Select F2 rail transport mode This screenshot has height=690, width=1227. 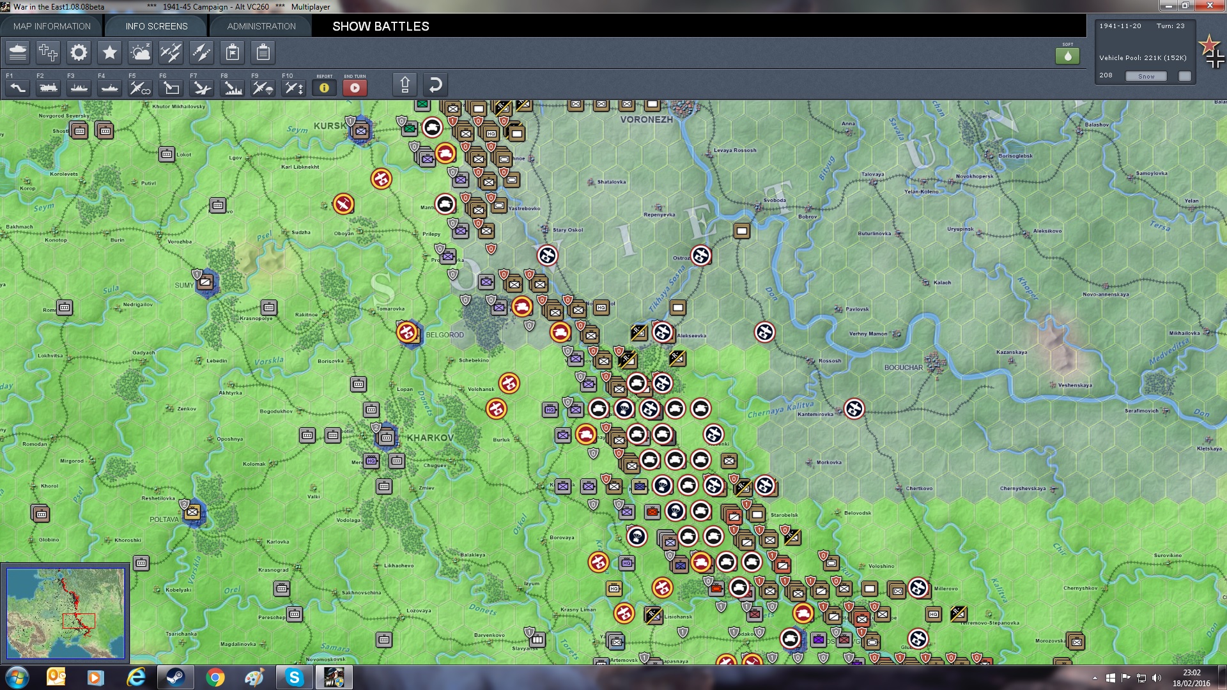[x=48, y=88]
